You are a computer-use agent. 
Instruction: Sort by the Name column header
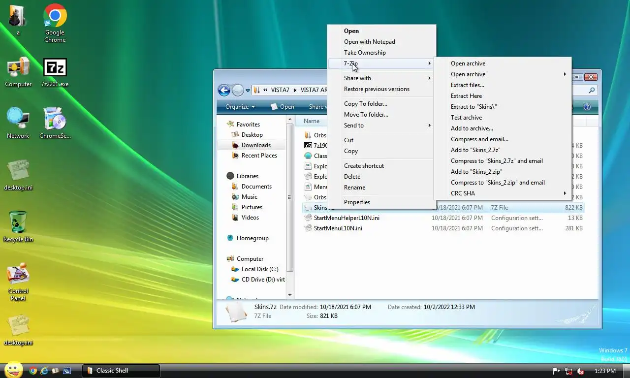coord(312,121)
